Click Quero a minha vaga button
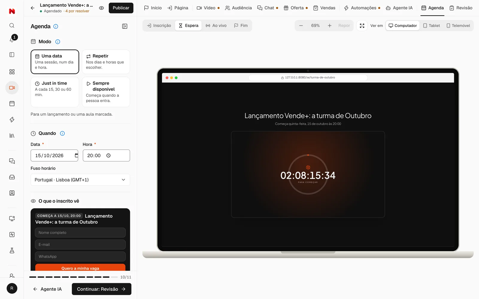Viewport: 479px width, 299px height. click(80, 268)
